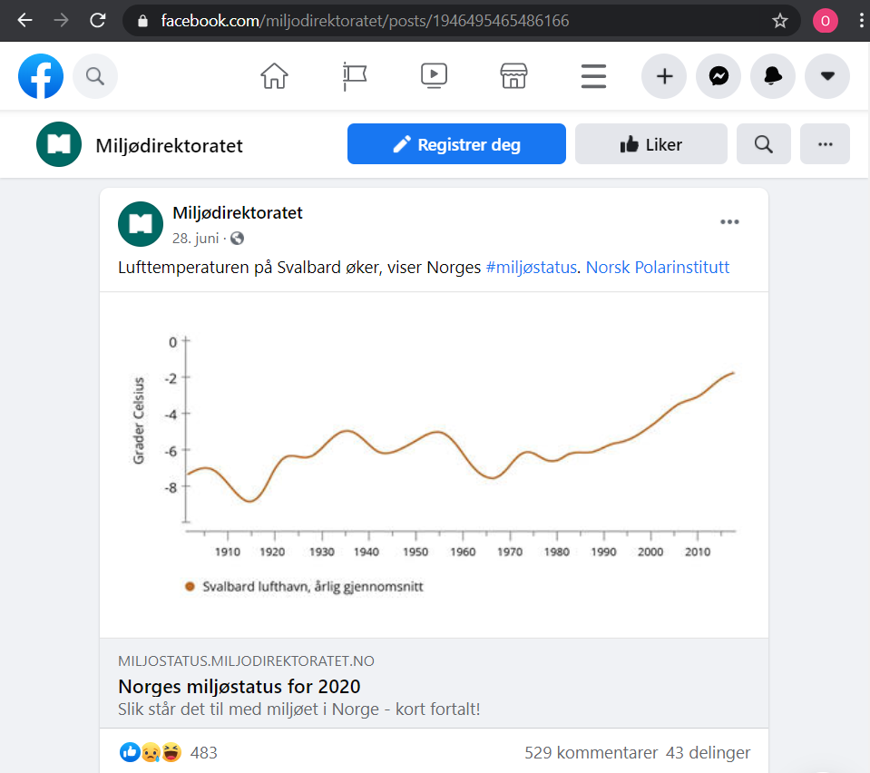The width and height of the screenshot is (870, 773).
Task: Open the Marketplace storefront icon
Action: [x=513, y=76]
